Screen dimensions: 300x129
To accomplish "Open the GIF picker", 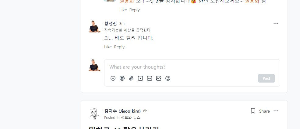I will click(150, 78).
